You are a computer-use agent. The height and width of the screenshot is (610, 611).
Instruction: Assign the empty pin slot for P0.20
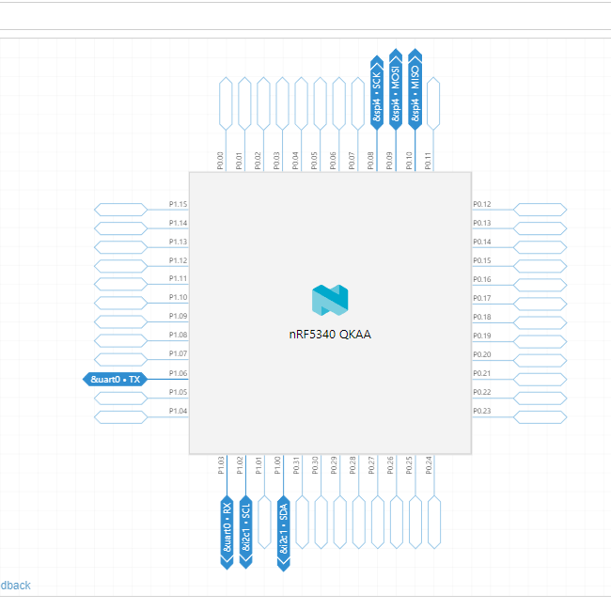tap(540, 360)
